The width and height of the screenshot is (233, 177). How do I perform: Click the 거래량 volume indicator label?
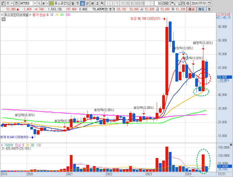pyautogui.click(x=9, y=145)
